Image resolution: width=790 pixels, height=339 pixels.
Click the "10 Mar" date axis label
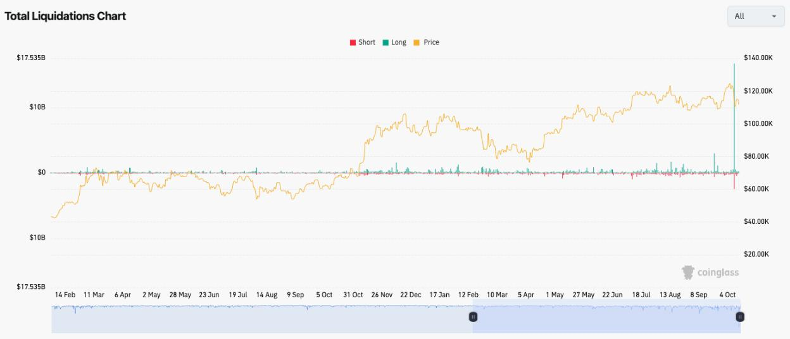(497, 295)
